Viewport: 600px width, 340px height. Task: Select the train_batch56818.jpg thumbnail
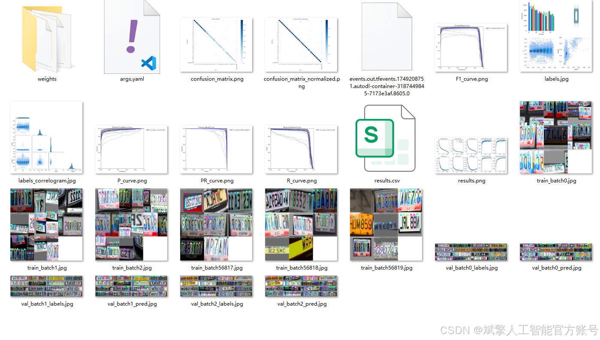coord(301,225)
